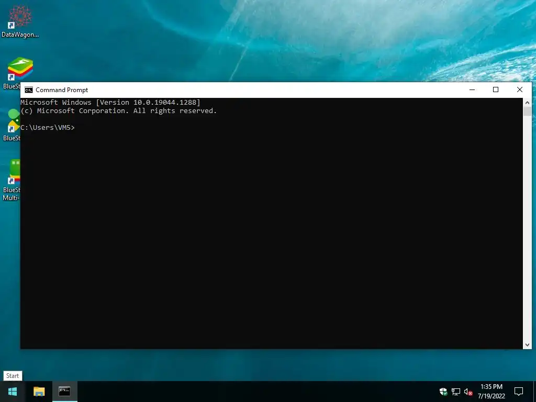Minimize the Command Prompt window
Image resolution: width=536 pixels, height=402 pixels.
[x=472, y=90]
